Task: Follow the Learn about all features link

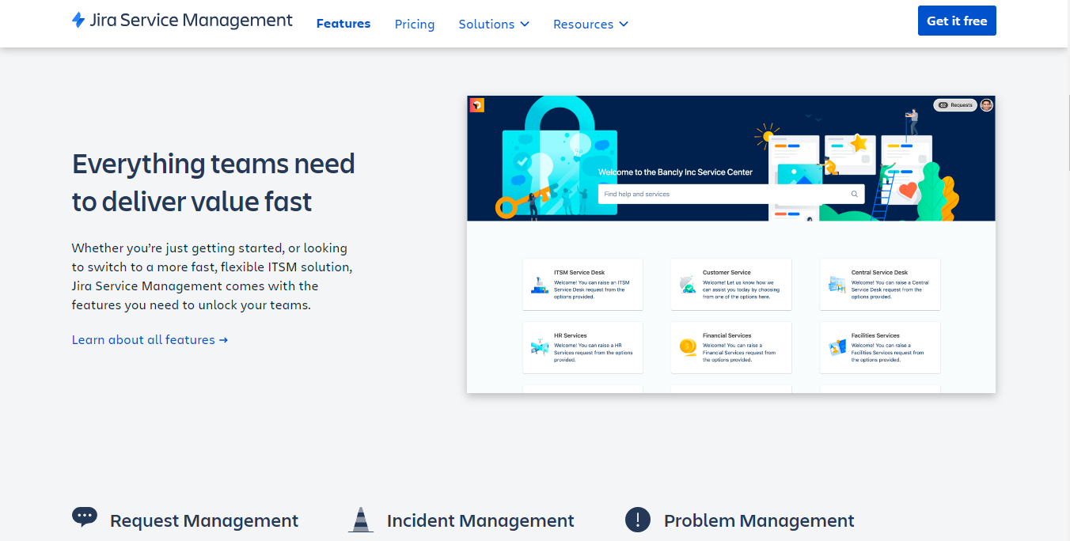Action: point(150,340)
